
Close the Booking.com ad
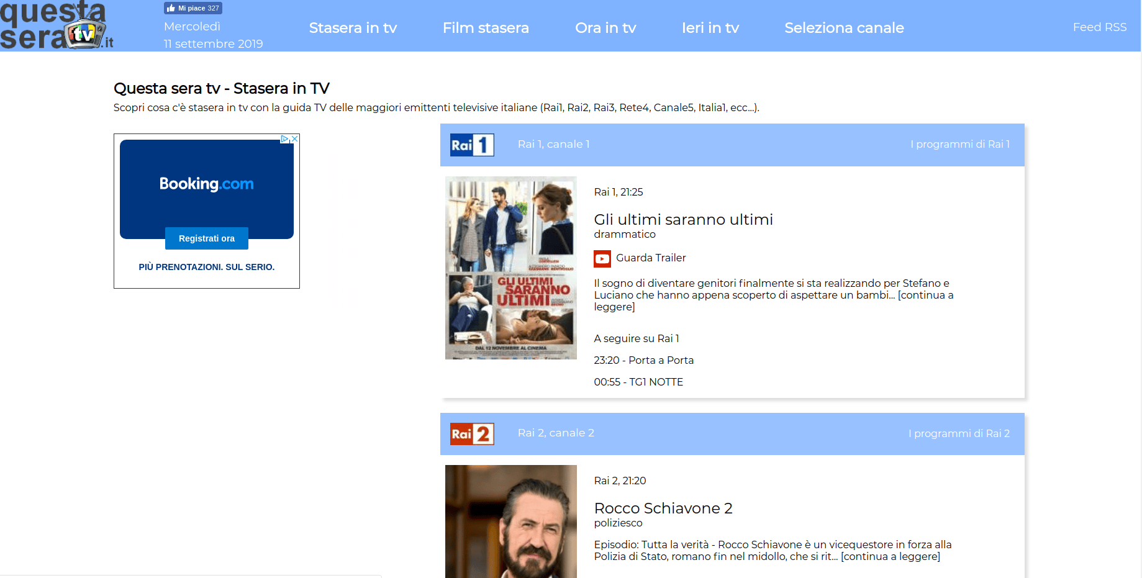tap(295, 138)
